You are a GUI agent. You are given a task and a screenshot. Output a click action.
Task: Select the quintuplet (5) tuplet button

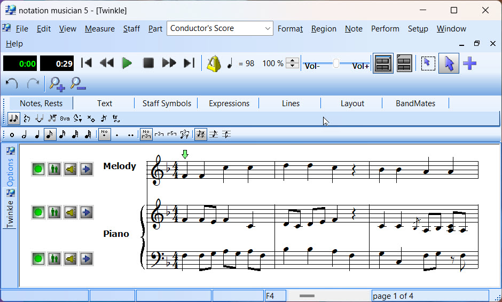point(172,134)
